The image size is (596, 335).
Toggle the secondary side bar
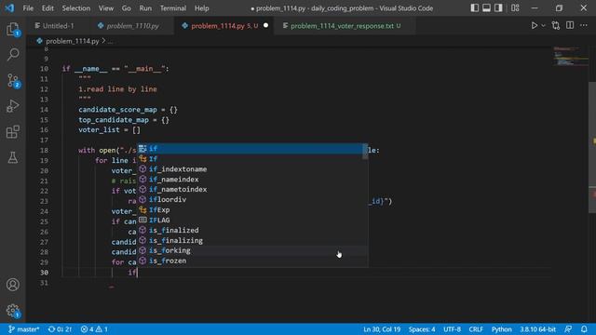[498, 8]
